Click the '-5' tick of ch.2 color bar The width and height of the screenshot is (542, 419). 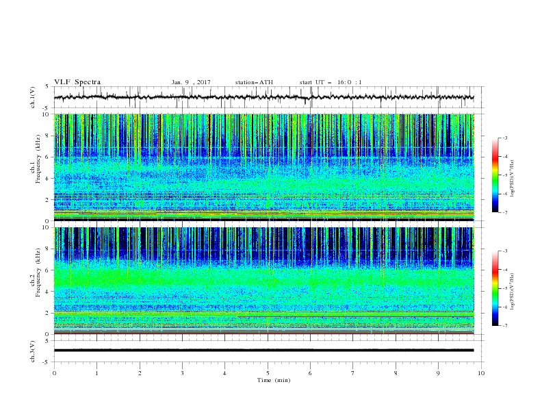[x=504, y=288]
